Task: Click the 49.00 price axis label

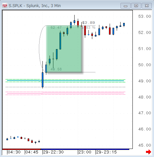Action: [145, 81]
